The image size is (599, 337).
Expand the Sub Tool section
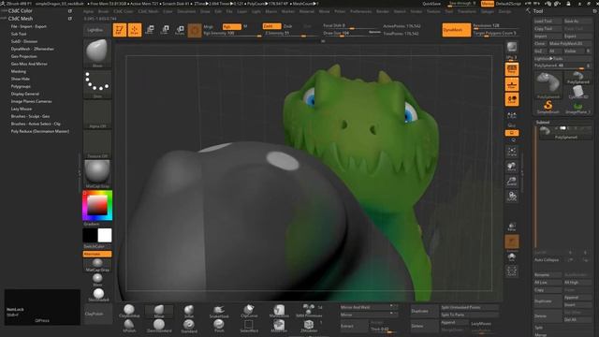19,34
